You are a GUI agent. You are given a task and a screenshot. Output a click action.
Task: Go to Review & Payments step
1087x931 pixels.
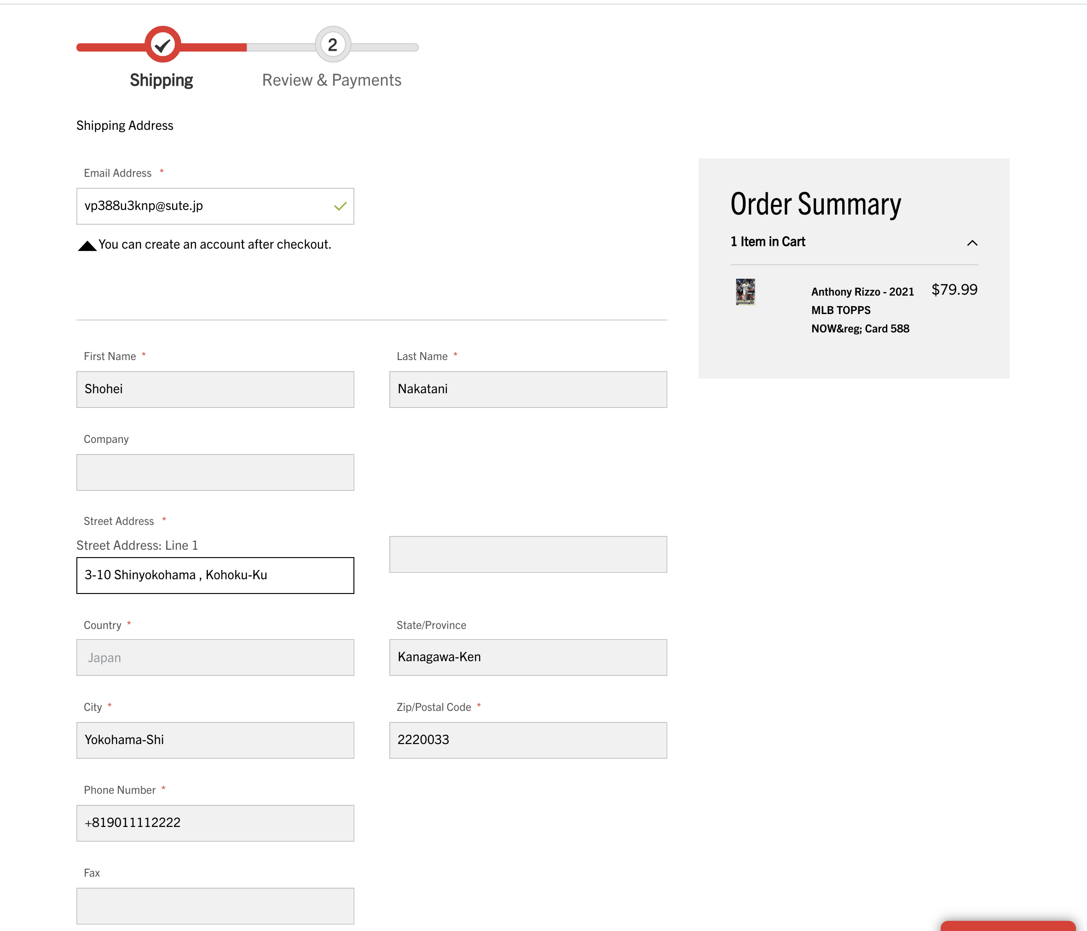click(x=331, y=80)
